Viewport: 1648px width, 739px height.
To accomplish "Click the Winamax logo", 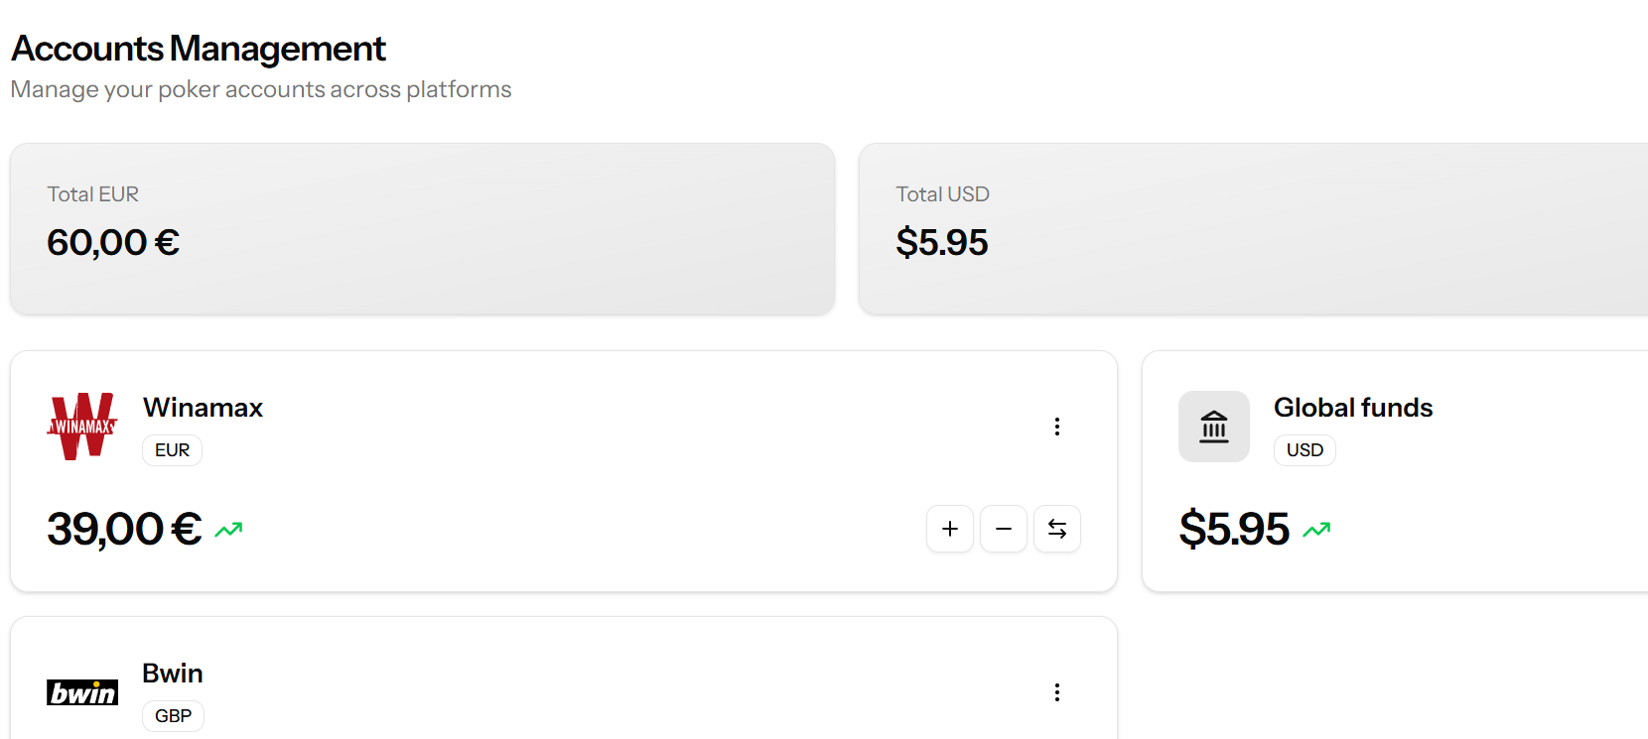I will [82, 427].
